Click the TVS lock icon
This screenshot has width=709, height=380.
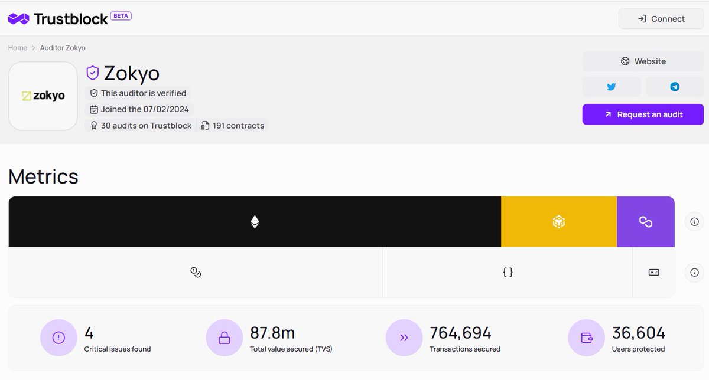[x=225, y=338]
